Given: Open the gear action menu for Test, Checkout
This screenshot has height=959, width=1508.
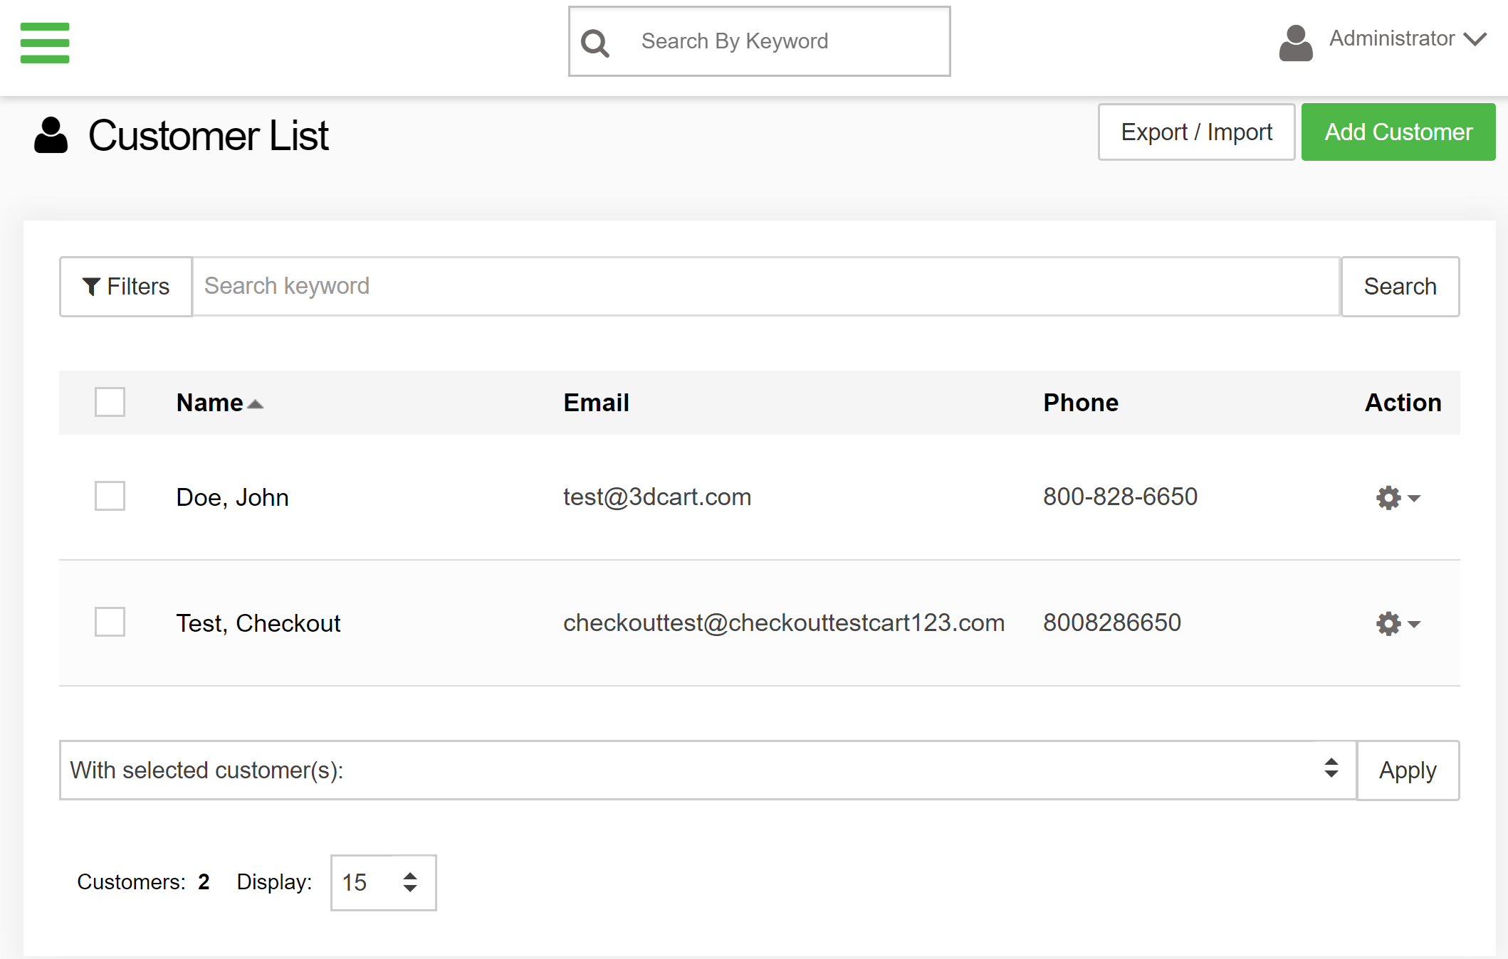Looking at the screenshot, I should coord(1387,622).
